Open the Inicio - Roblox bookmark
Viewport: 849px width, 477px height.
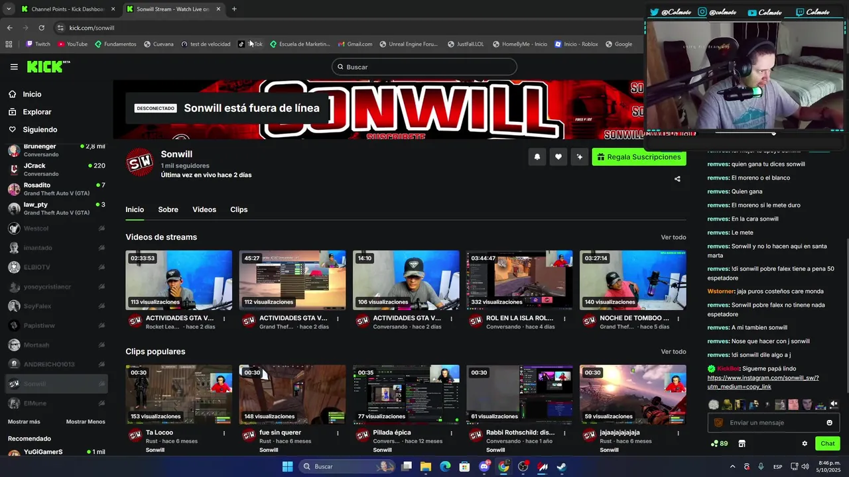pos(576,44)
